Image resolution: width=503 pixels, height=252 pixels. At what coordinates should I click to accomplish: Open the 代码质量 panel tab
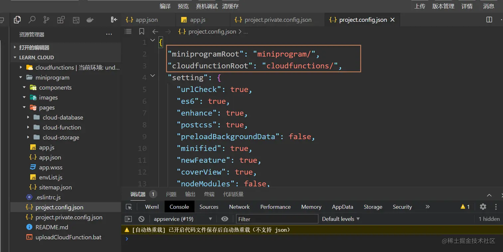pyautogui.click(x=234, y=194)
